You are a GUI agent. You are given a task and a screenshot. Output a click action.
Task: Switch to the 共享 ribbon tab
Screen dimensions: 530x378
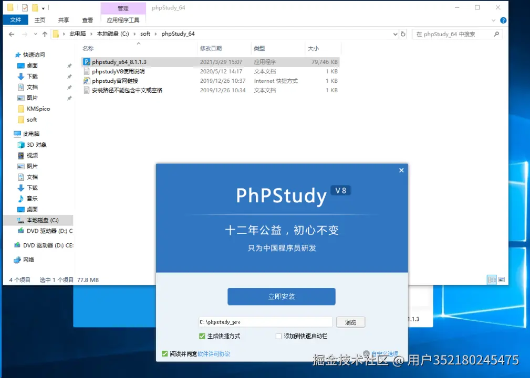64,20
